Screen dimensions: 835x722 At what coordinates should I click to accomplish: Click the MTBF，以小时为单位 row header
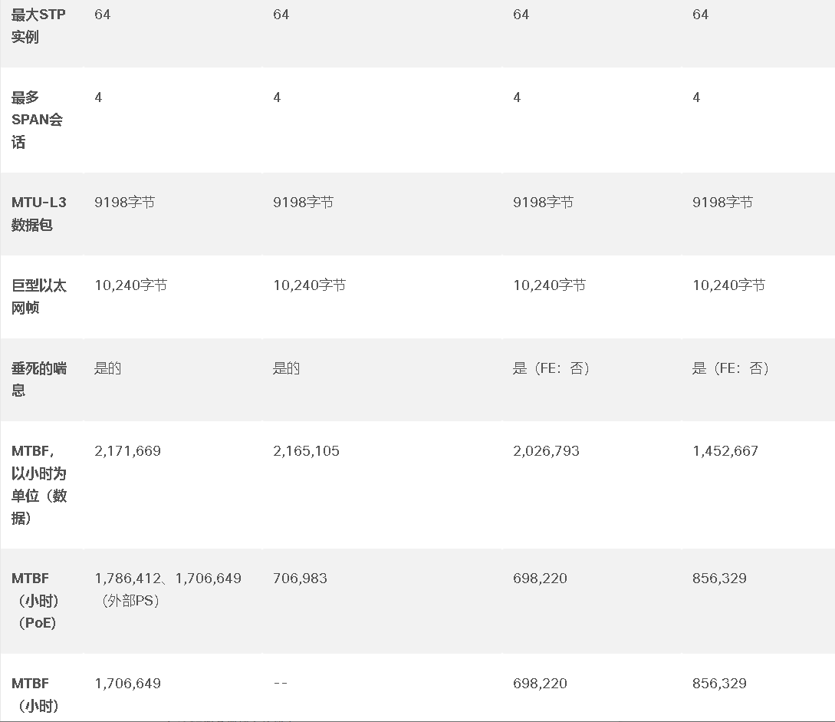[x=39, y=484]
